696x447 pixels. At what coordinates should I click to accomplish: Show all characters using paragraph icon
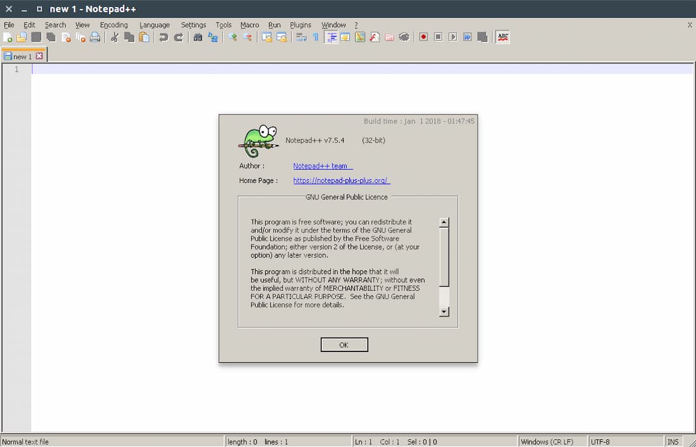(316, 37)
